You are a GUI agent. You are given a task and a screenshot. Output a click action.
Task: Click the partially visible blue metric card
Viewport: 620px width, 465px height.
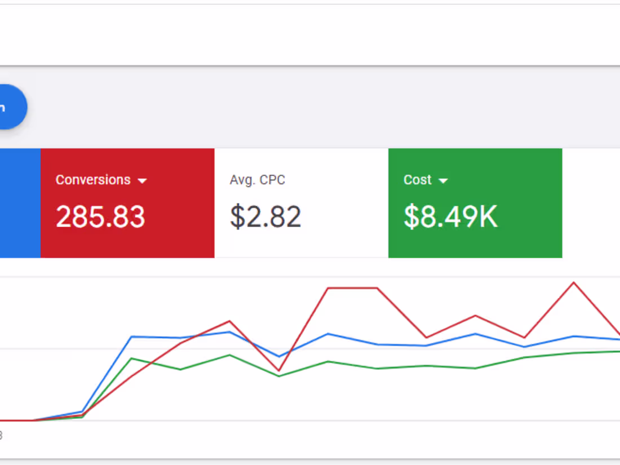click(x=20, y=203)
